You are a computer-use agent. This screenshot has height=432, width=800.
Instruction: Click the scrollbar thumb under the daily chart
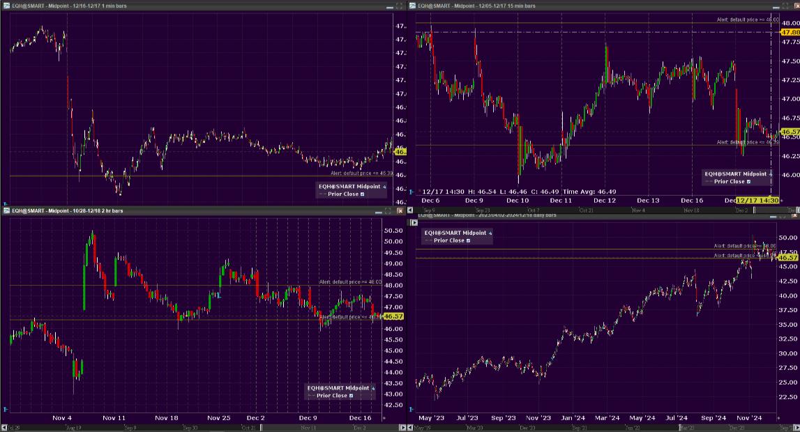tap(680, 427)
